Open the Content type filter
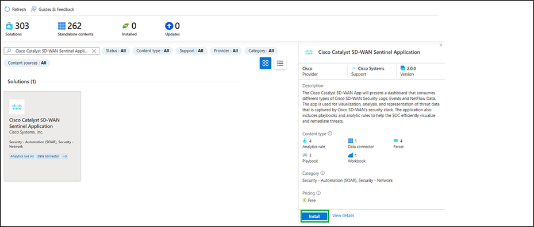 (x=152, y=51)
